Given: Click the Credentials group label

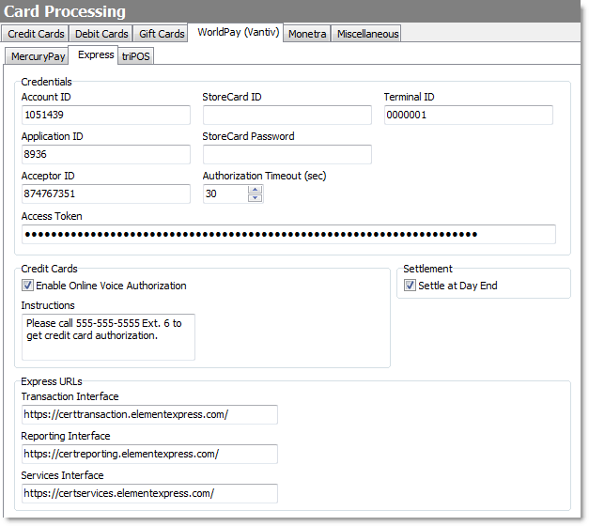Looking at the screenshot, I should tap(46, 82).
